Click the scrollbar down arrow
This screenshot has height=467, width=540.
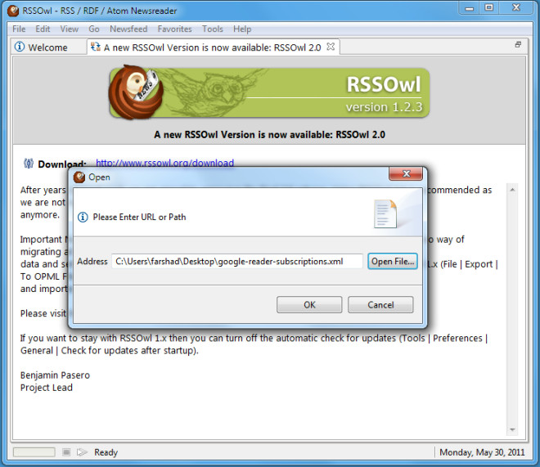point(512,429)
